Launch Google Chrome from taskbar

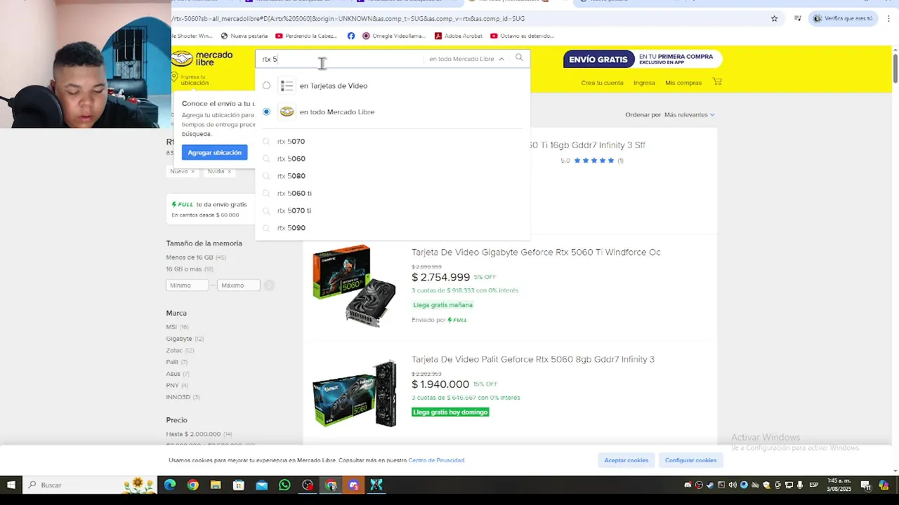coord(192,485)
